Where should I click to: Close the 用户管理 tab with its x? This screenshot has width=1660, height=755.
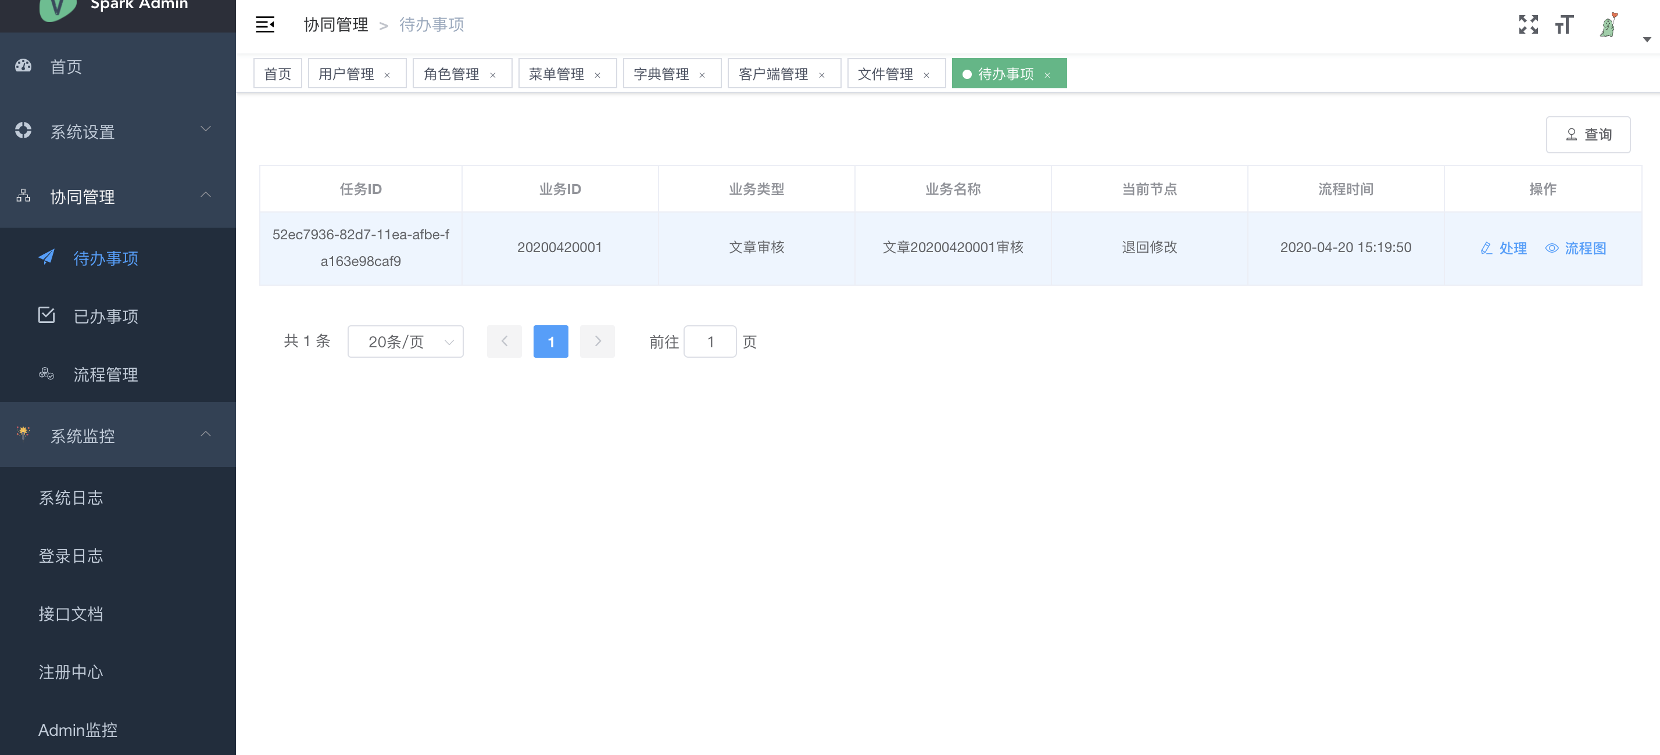pos(387,75)
